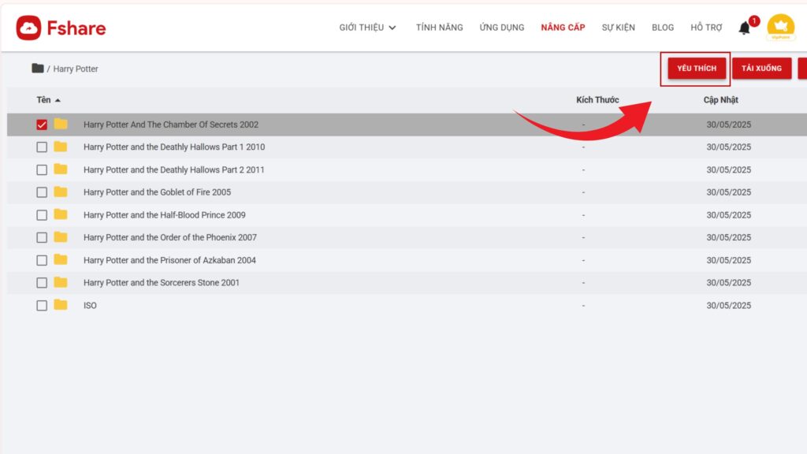
Task: Click the Harry Potter breadcrumb
Action: pos(76,69)
